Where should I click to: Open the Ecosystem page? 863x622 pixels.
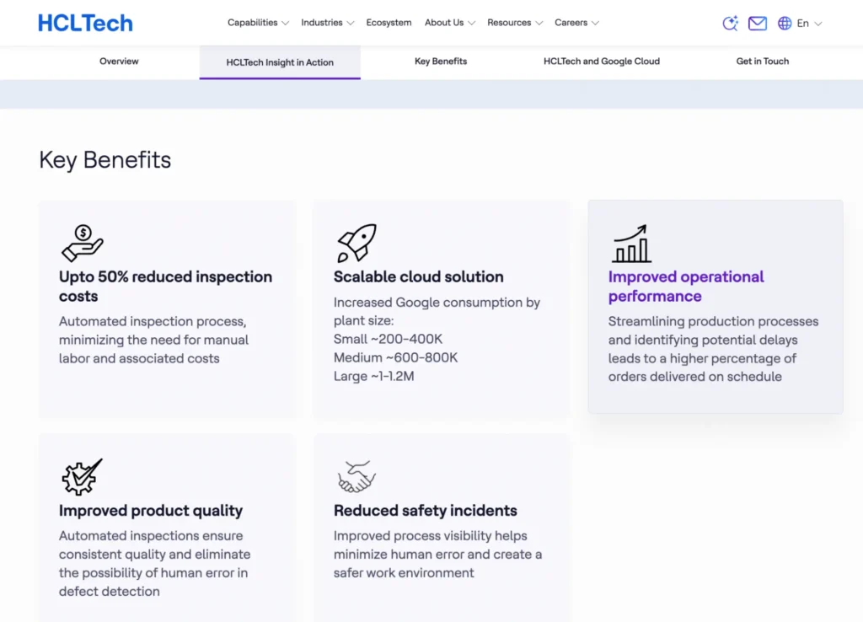[389, 23]
